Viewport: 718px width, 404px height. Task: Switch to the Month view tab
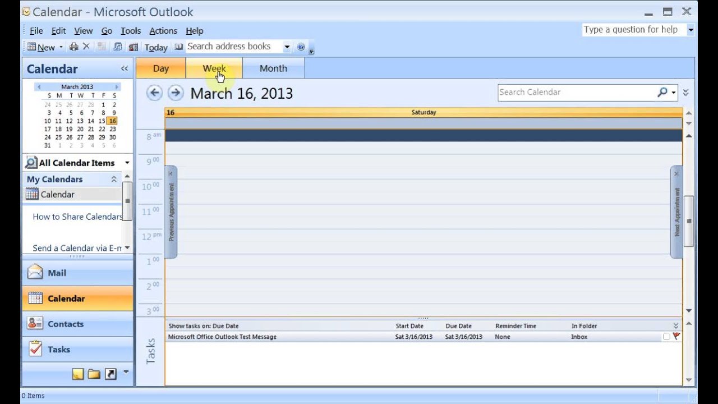pyautogui.click(x=273, y=68)
